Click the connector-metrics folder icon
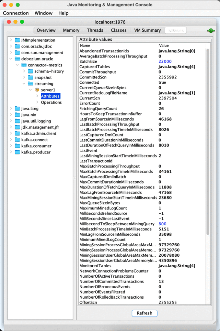This screenshot has width=220, height=331. pos(24,65)
